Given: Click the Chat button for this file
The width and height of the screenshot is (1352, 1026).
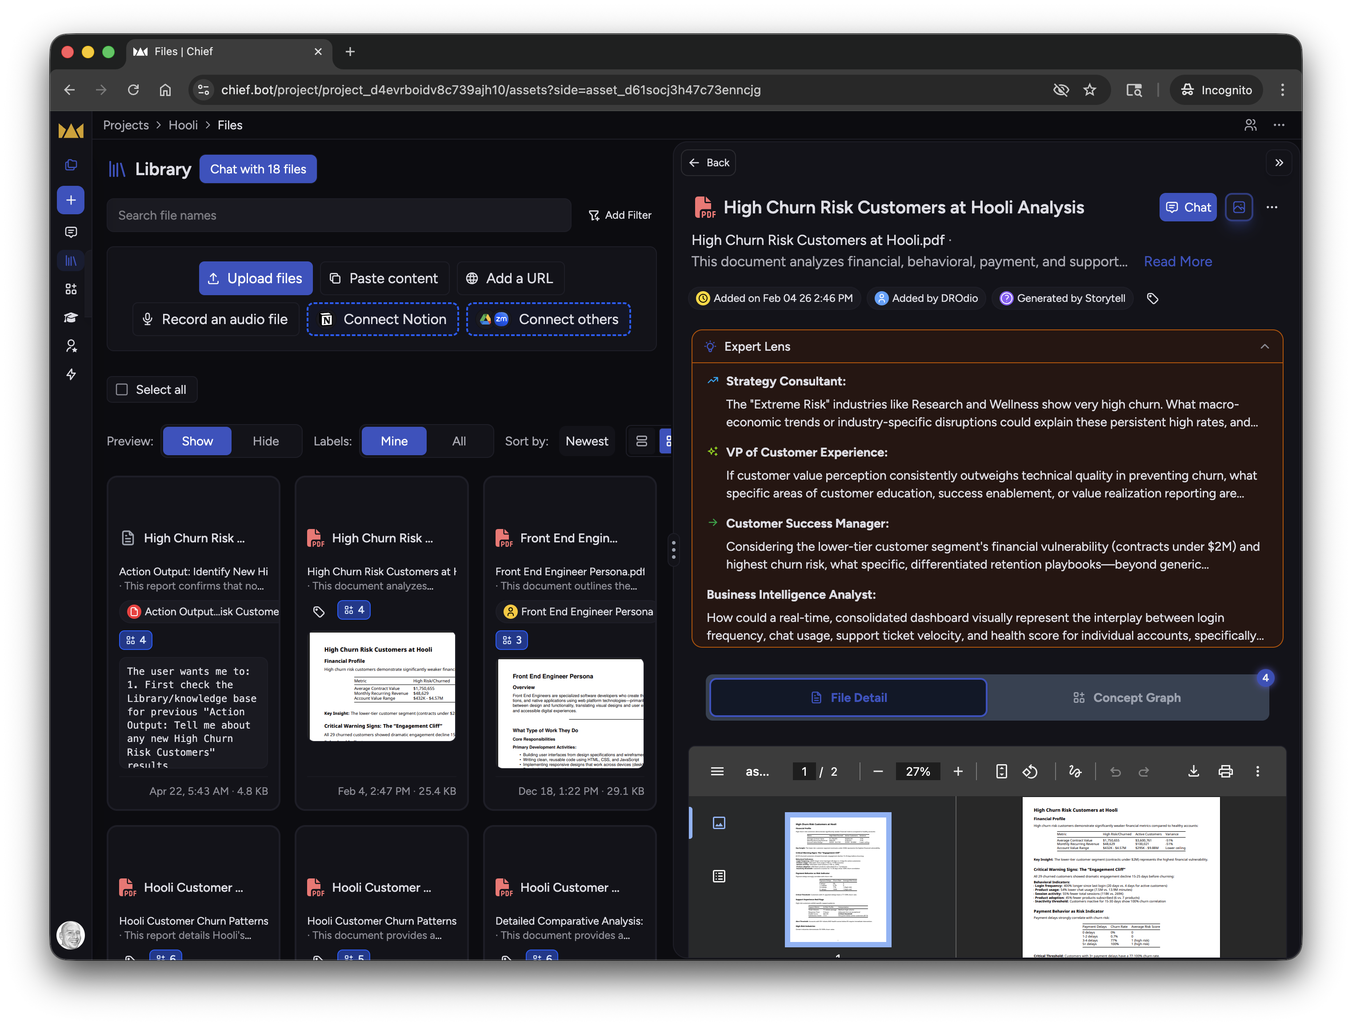Looking at the screenshot, I should pyautogui.click(x=1188, y=207).
